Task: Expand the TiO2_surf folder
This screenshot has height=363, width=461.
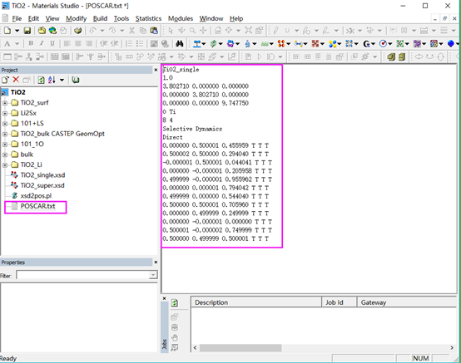Action: click(x=5, y=103)
